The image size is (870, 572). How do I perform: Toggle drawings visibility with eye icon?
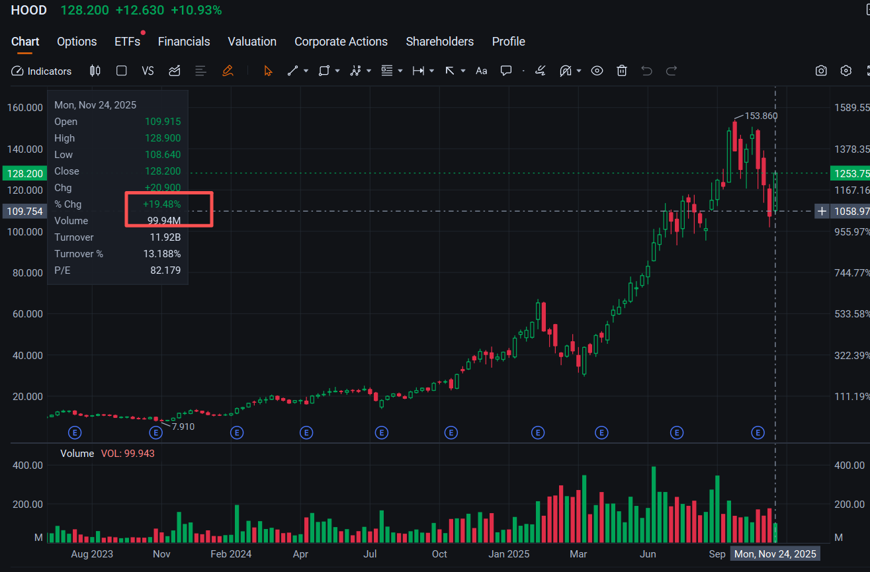point(597,71)
